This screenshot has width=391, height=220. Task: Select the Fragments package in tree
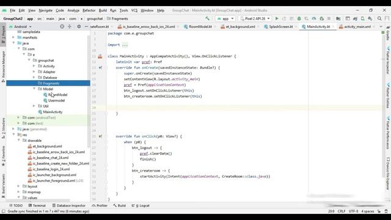point(48,83)
